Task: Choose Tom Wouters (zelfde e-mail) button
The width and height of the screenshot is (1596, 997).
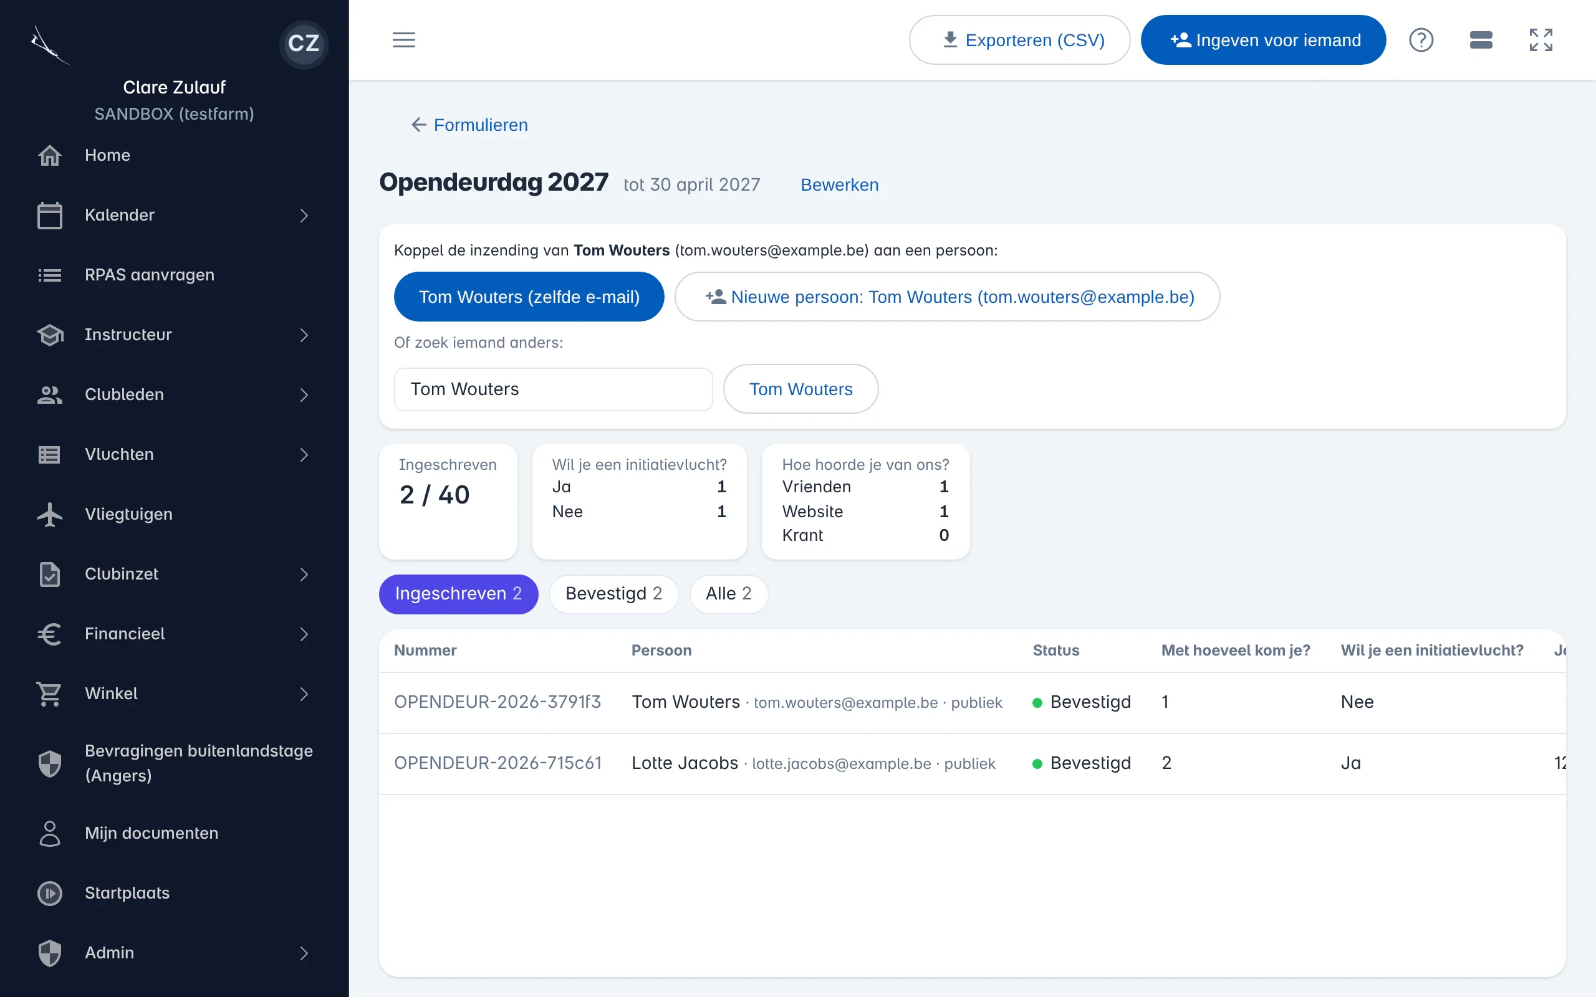Action: [x=529, y=297]
